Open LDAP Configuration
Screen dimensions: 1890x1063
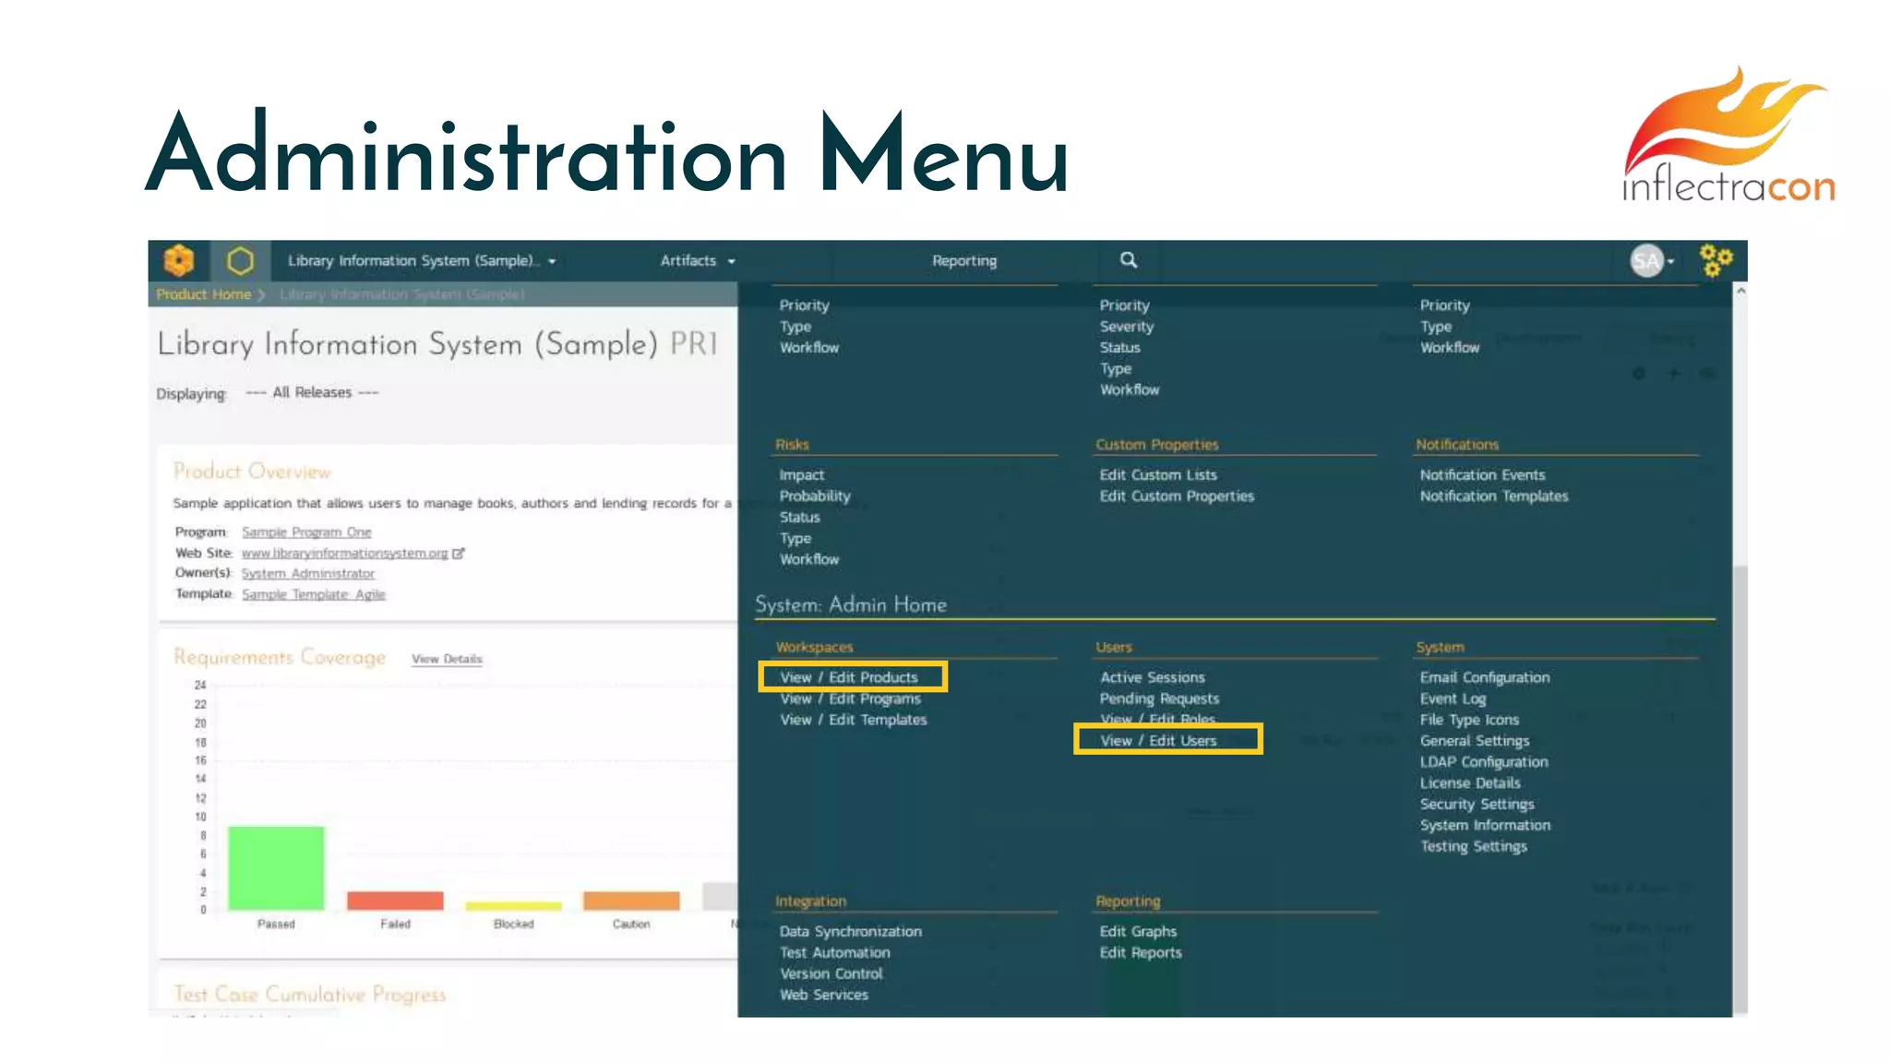[x=1484, y=762]
